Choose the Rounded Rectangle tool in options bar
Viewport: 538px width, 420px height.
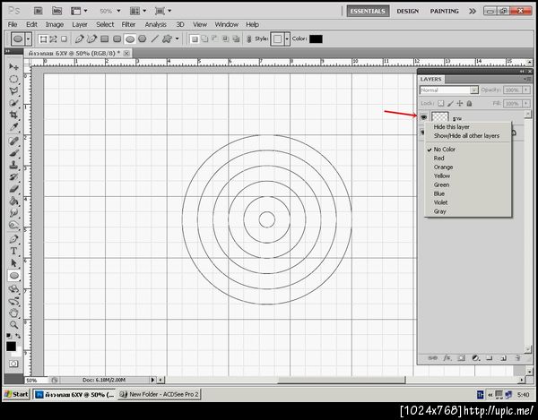pos(117,39)
